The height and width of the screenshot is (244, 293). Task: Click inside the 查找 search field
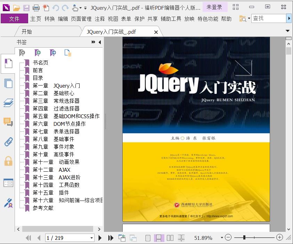tap(269, 18)
